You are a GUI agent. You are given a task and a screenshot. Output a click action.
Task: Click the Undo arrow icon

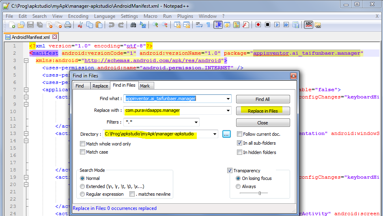(111, 25)
